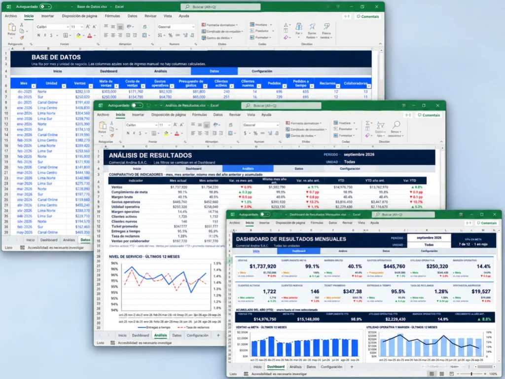Open font size 11 dropdown in Base de Datos
This screenshot has width=505, height=379.
[x=82, y=27]
